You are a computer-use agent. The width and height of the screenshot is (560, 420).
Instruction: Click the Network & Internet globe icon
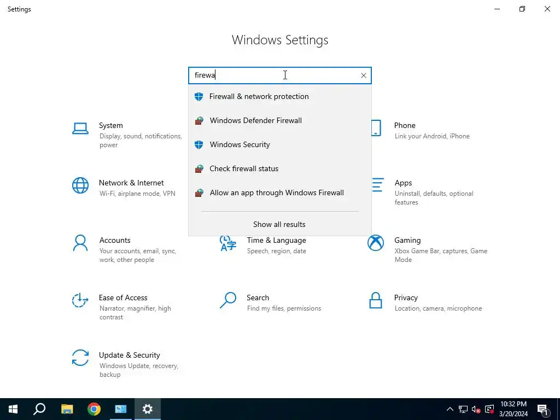(x=80, y=186)
